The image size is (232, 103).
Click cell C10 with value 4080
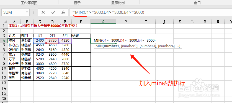[40, 69]
